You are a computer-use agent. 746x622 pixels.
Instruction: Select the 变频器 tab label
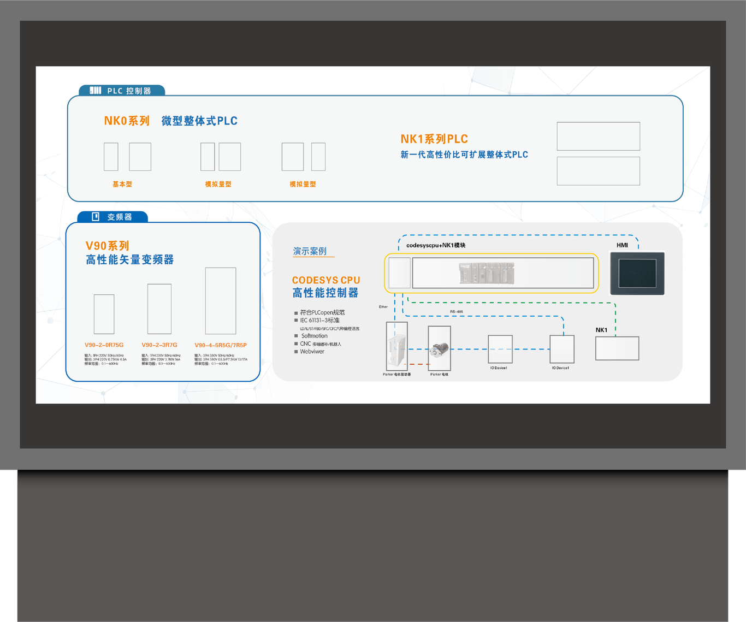coord(120,217)
